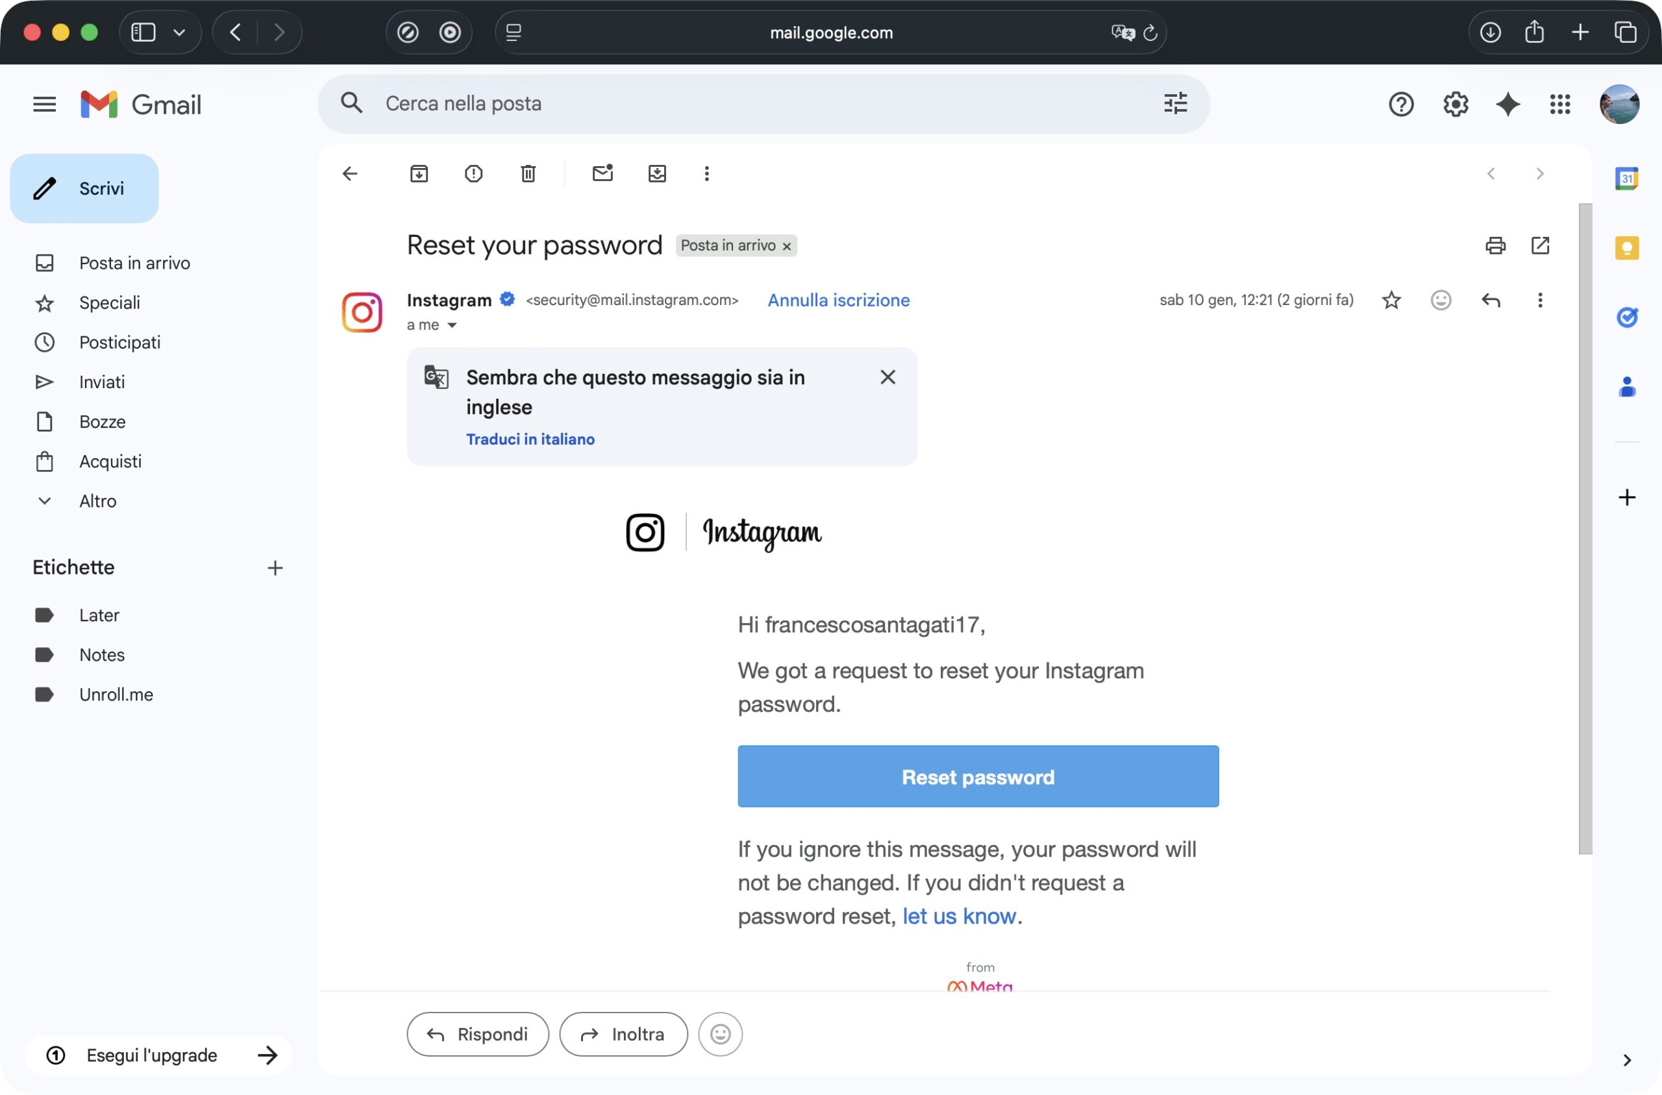This screenshot has height=1095, width=1662.
Task: Go to the Inviati folder
Action: pos(102,382)
